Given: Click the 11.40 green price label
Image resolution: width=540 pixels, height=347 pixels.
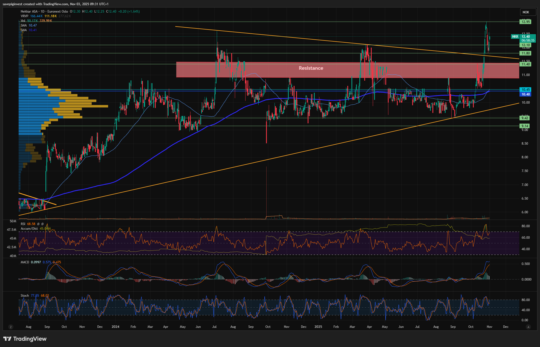Looking at the screenshot, I should [525, 64].
